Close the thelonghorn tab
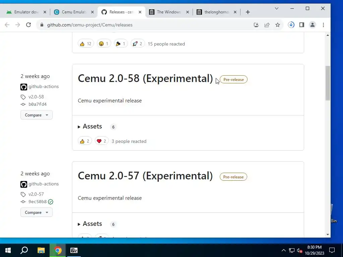The width and height of the screenshot is (343, 257). pos(235,12)
